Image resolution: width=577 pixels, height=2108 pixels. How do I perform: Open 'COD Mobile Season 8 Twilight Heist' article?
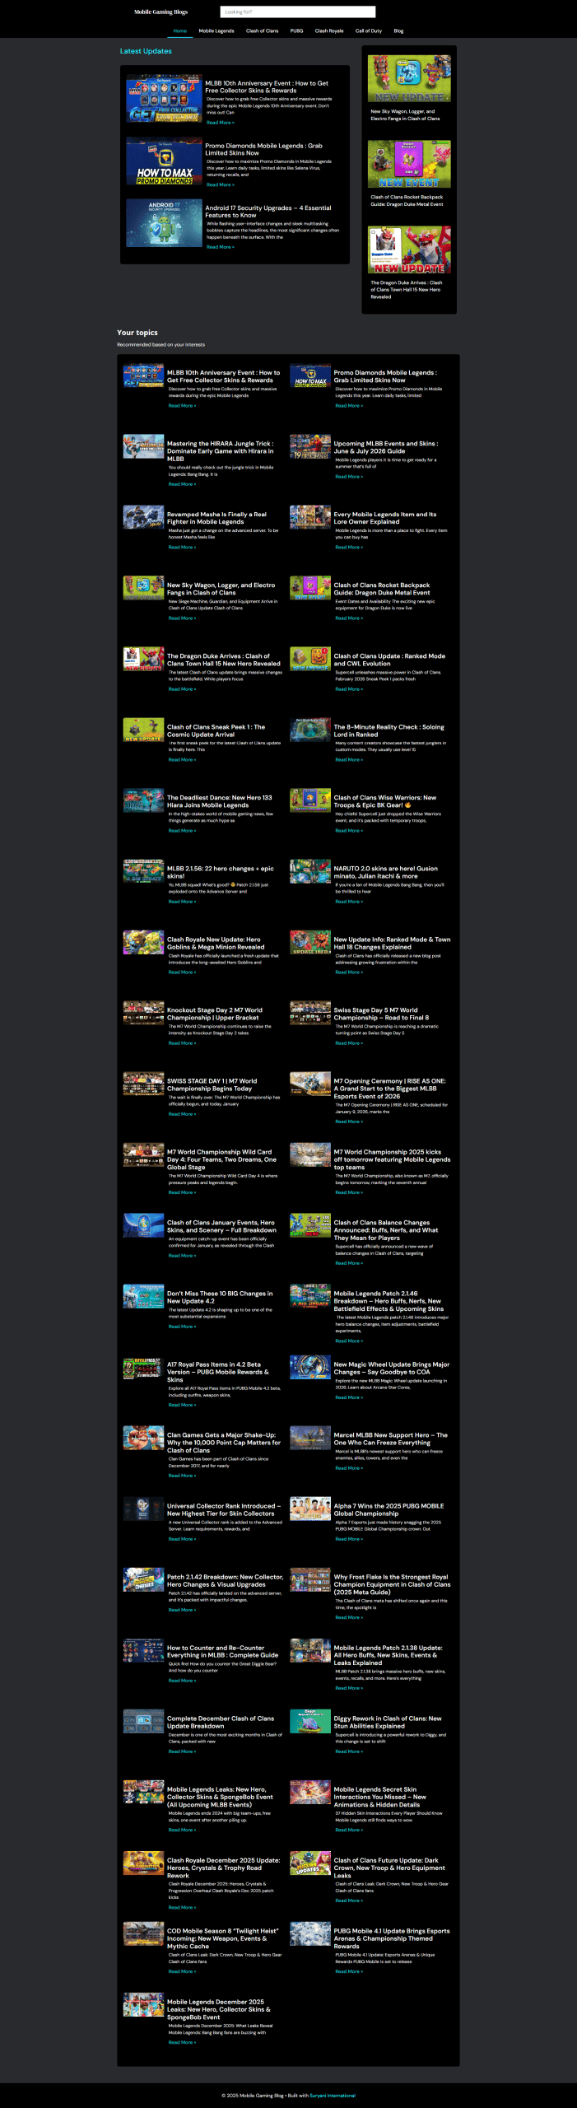point(222,1938)
